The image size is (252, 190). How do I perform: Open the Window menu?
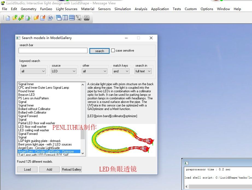click(x=223, y=9)
